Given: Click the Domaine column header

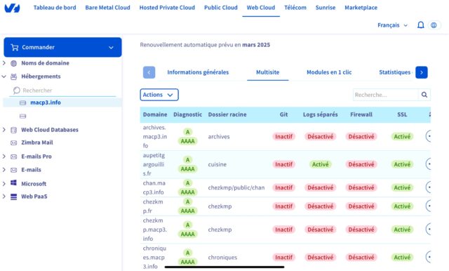Looking at the screenshot, I should click(x=155, y=114).
